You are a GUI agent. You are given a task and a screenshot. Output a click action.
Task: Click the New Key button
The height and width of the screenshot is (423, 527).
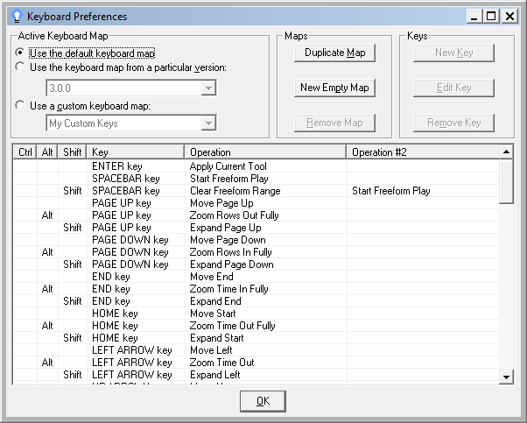click(x=453, y=53)
